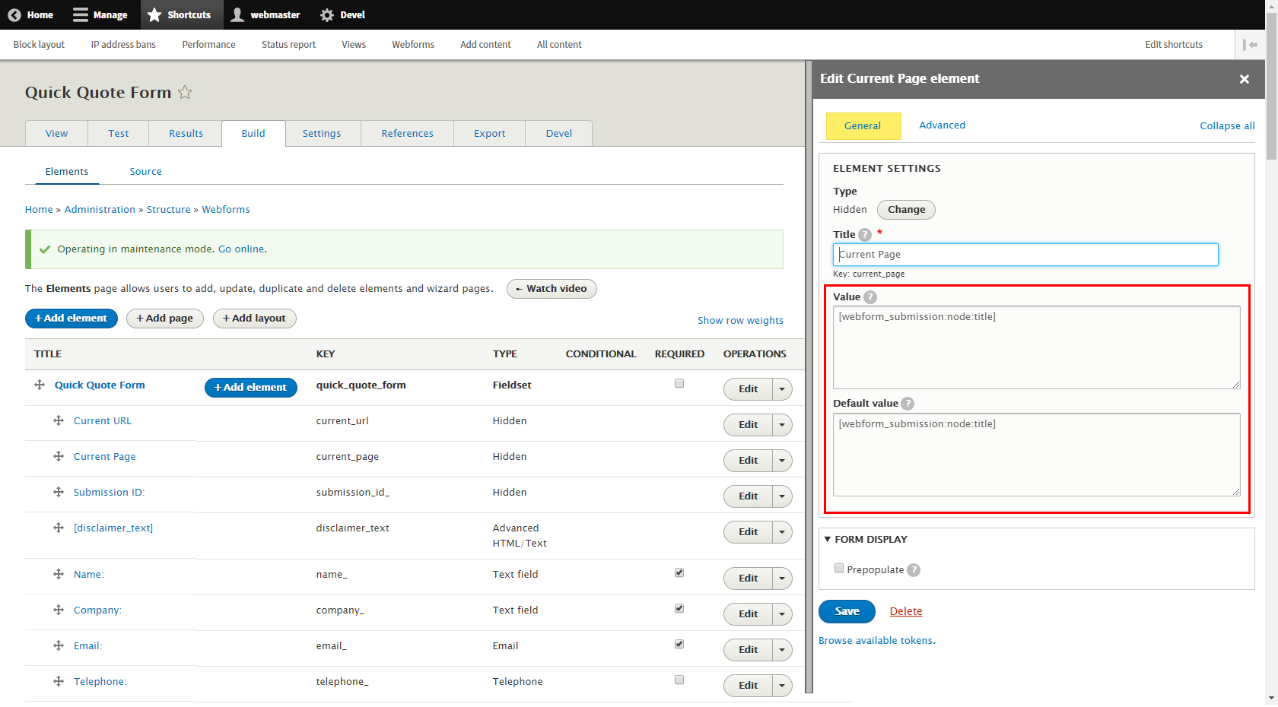1278x707 pixels.
Task: Save the Current Page element
Action: point(847,611)
